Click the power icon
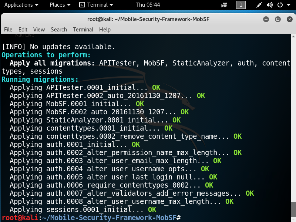The height and width of the screenshot is (222, 296). pos(280,5)
